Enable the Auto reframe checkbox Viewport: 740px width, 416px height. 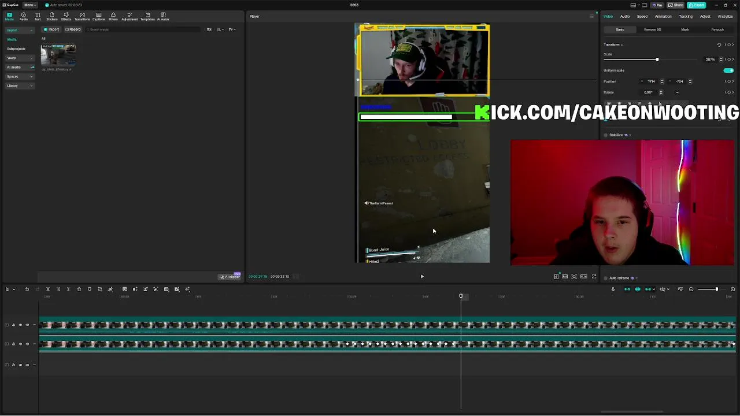click(x=606, y=278)
